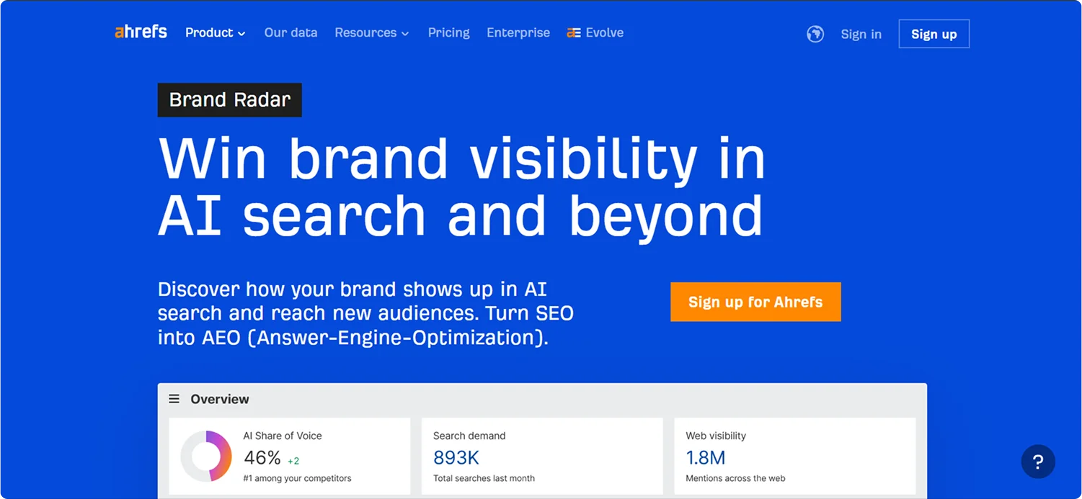Click the AI Share of Voice label
Viewport: 1082px width, 499px height.
click(x=283, y=436)
